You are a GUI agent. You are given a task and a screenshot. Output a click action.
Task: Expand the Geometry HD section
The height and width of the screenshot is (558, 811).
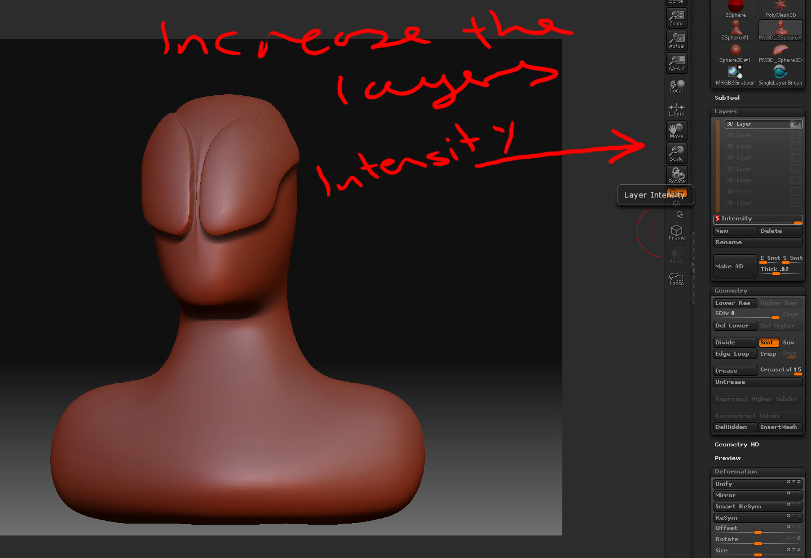coord(737,445)
